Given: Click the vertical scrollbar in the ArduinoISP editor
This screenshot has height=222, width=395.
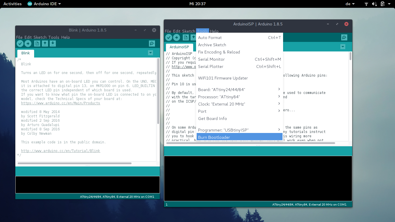Looking at the screenshot, I should [x=350, y=56].
